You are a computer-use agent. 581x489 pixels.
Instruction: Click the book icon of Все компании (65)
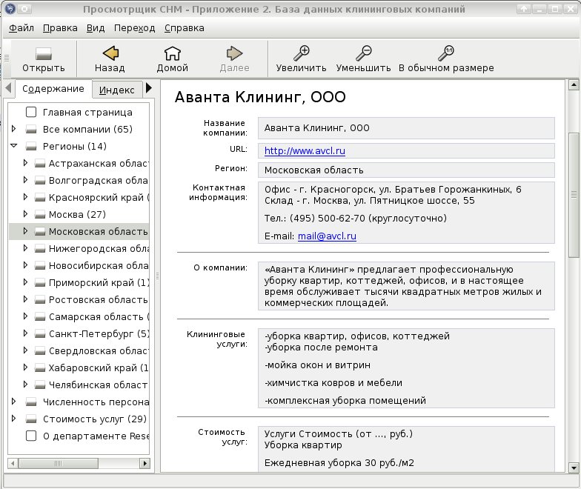(31, 129)
